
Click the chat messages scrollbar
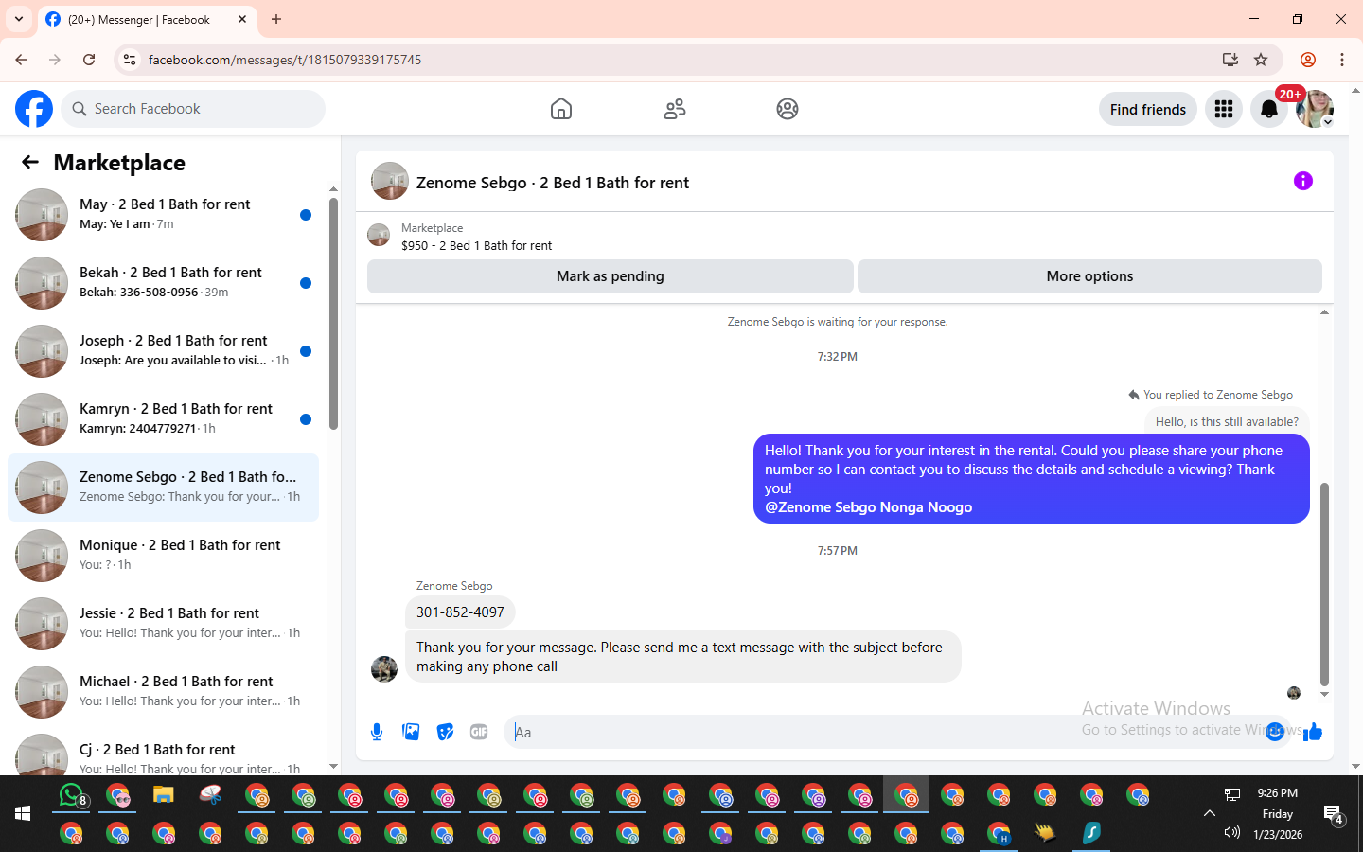click(1324, 584)
